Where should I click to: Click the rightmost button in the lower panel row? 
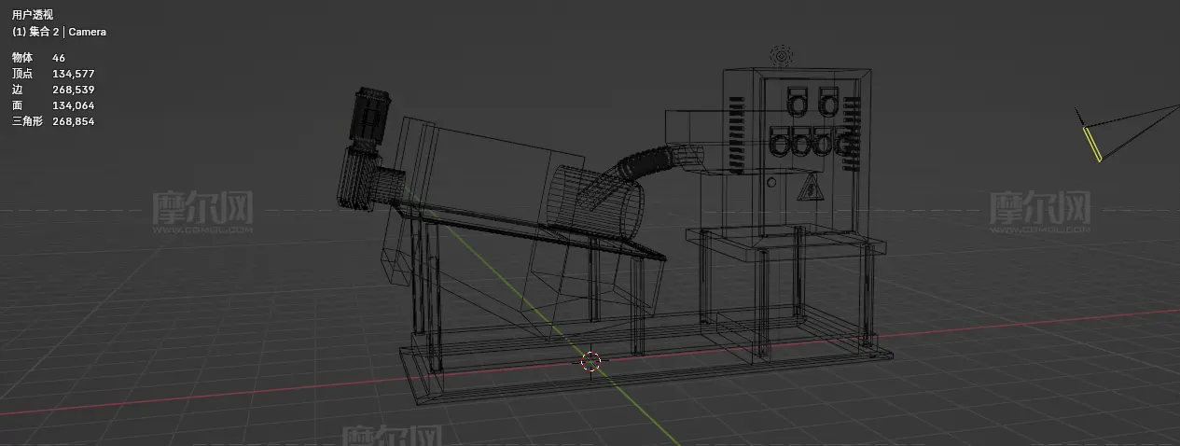(844, 145)
